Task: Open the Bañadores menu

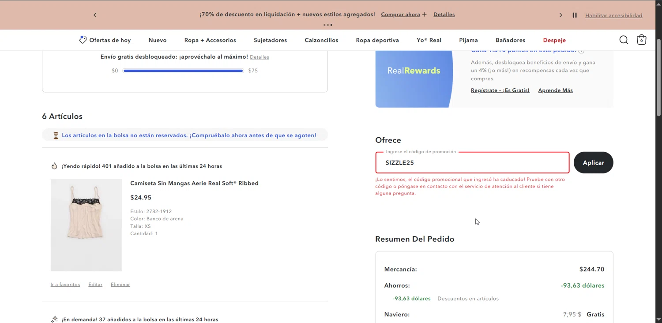Action: pyautogui.click(x=510, y=40)
